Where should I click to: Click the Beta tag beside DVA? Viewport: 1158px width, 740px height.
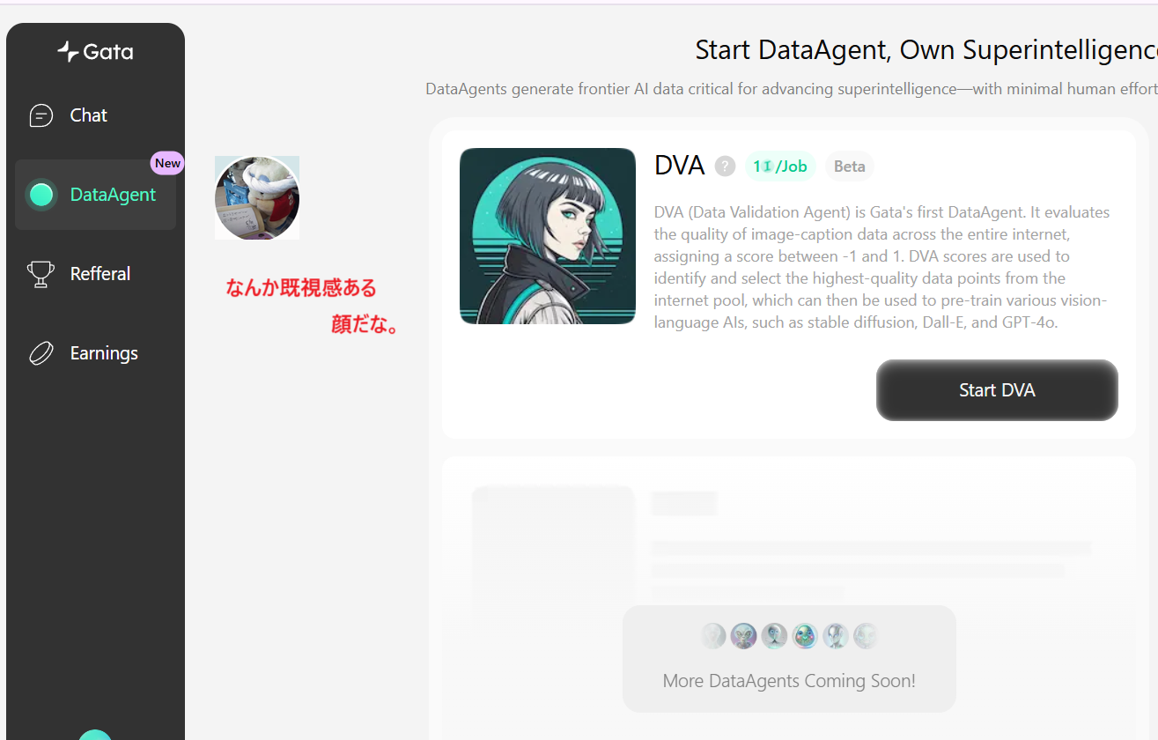click(x=849, y=166)
